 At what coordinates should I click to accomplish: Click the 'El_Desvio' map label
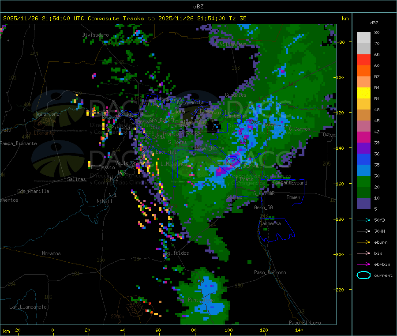click(103, 167)
